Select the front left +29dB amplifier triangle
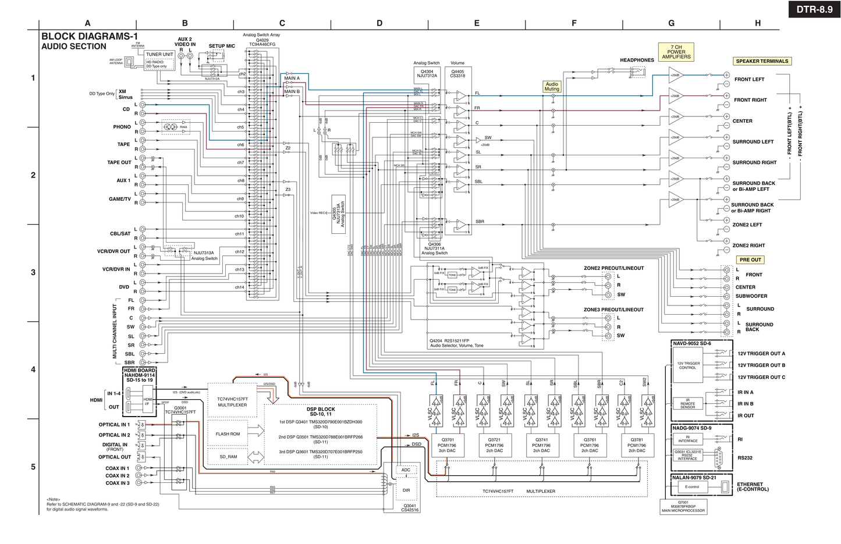The image size is (841, 544). click(x=675, y=75)
